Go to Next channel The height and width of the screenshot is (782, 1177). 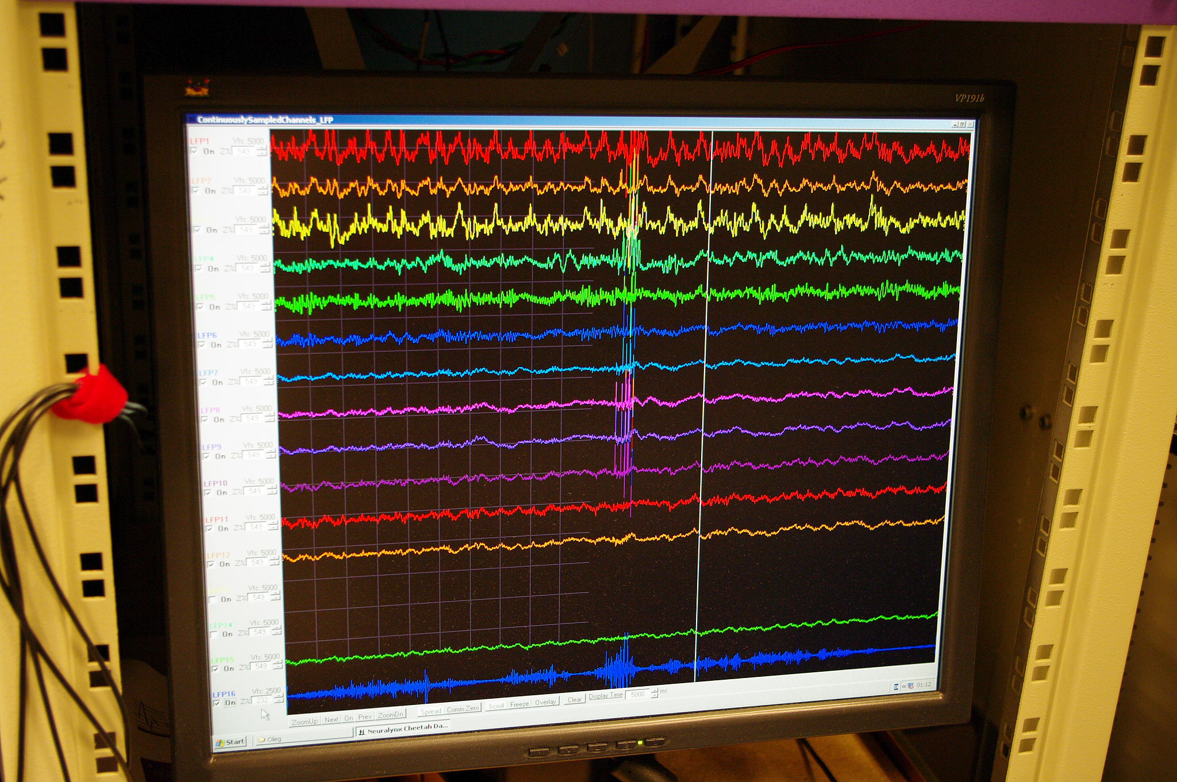(x=332, y=719)
